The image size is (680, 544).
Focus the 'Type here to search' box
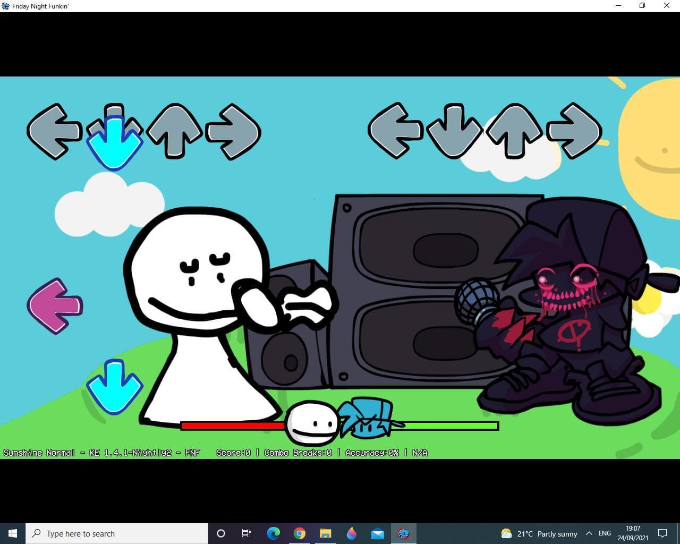click(117, 533)
